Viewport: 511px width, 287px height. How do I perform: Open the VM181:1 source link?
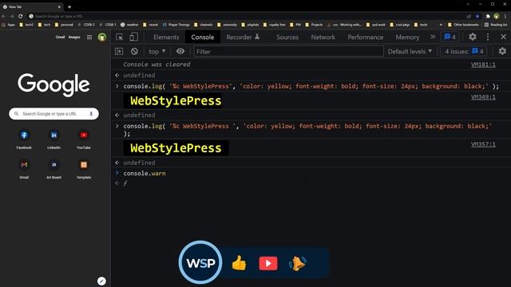click(x=483, y=65)
